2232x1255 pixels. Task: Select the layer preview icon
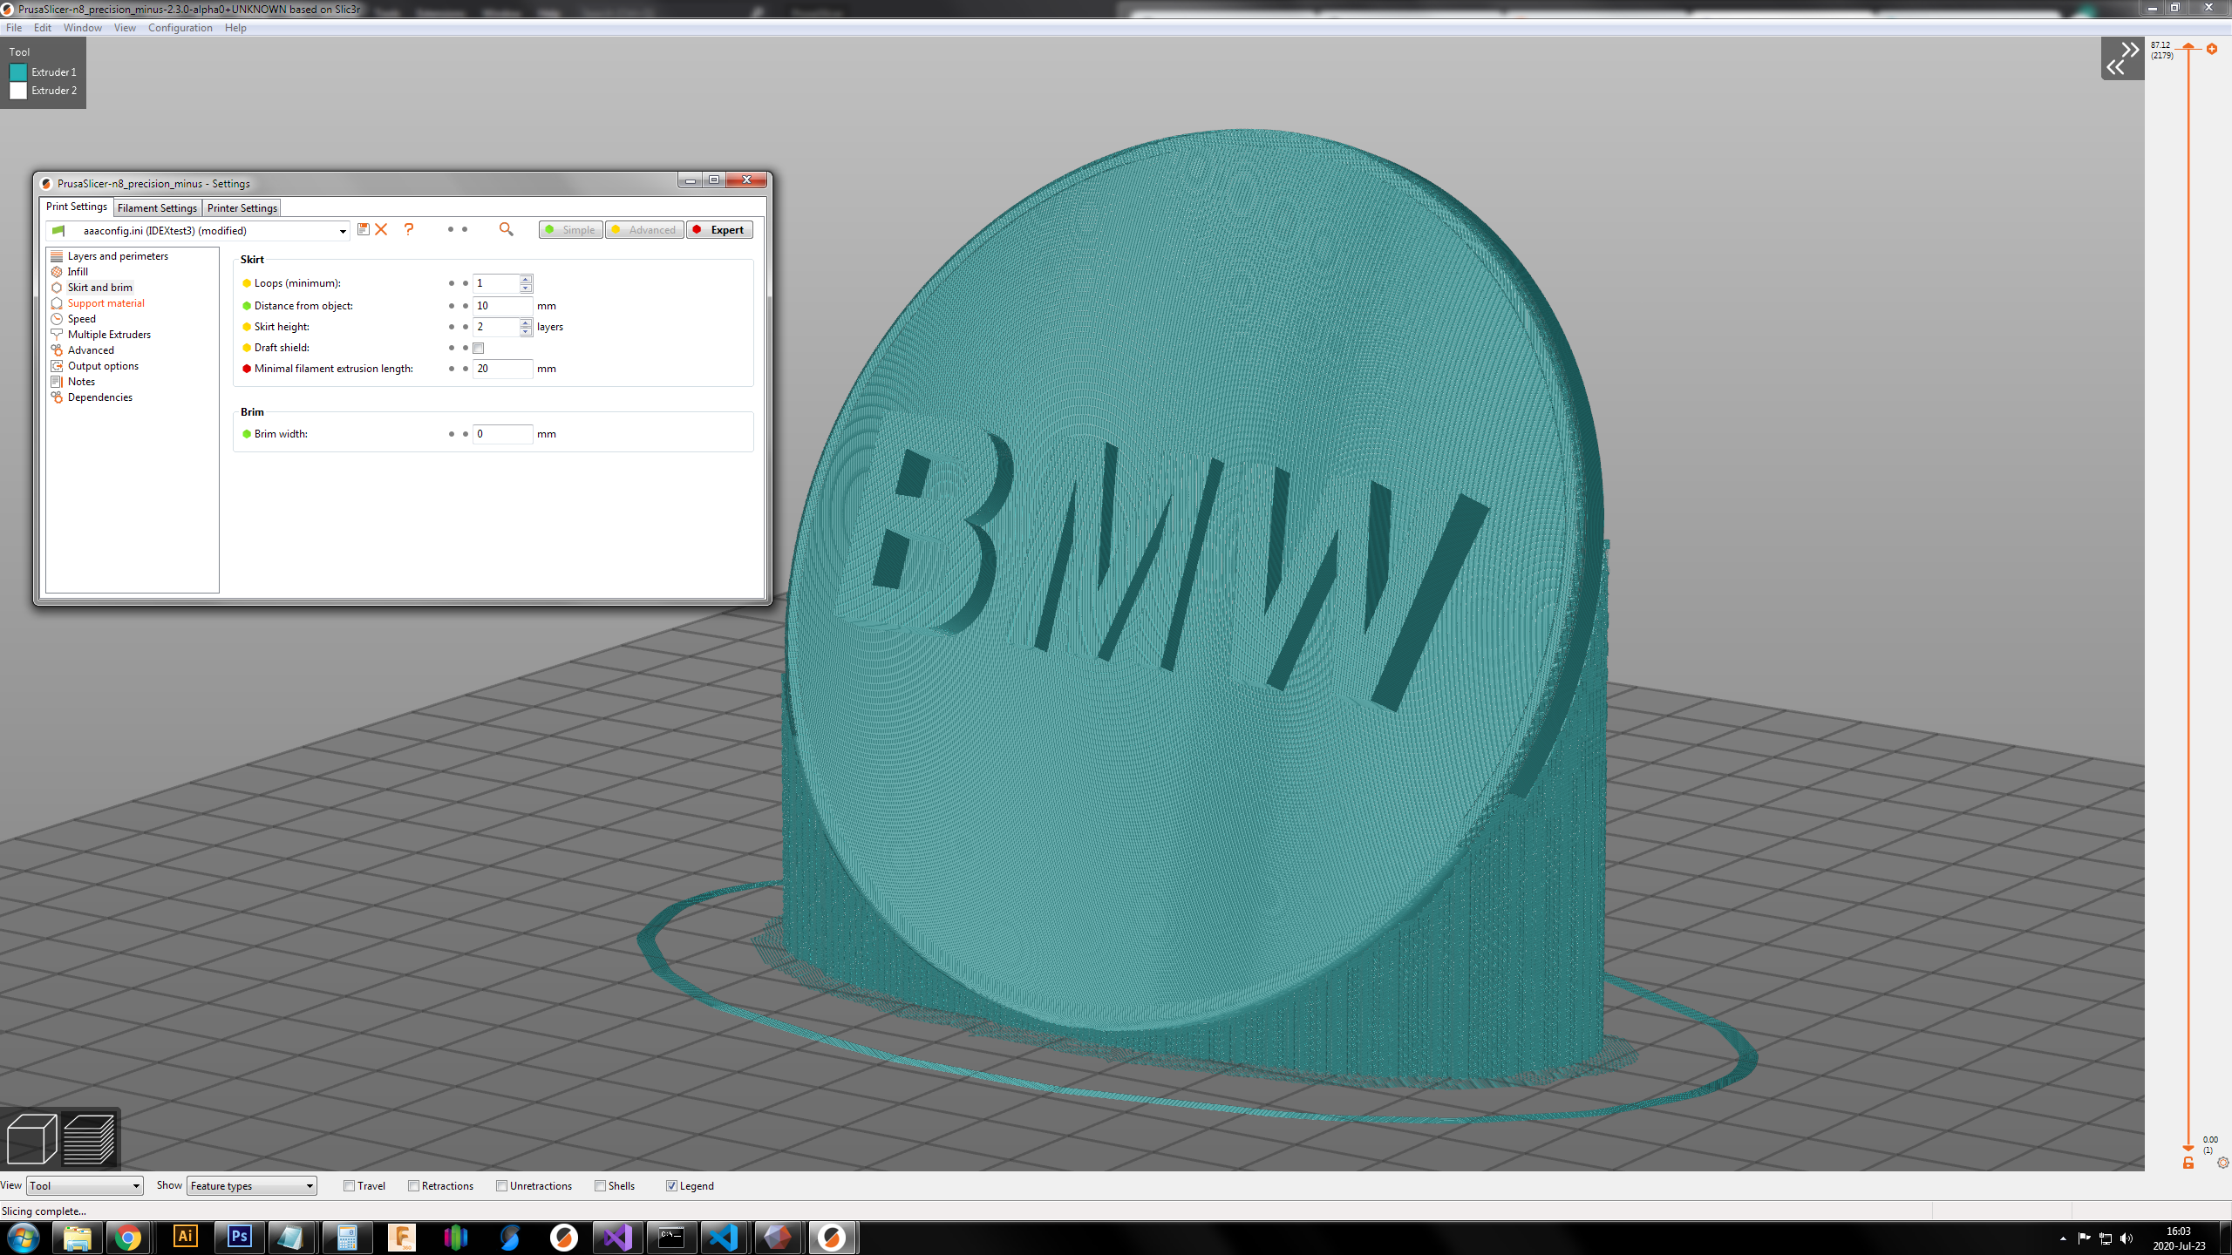point(87,1138)
